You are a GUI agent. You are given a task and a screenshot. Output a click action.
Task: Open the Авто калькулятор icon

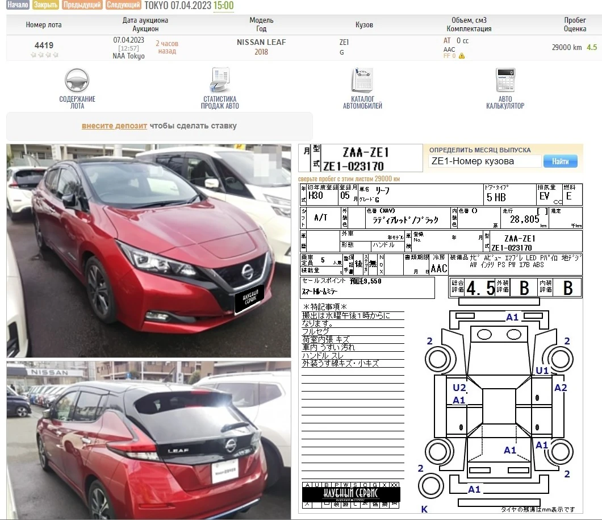click(505, 80)
